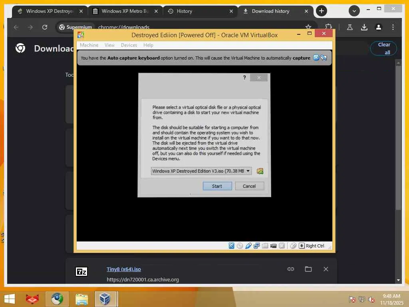Image resolution: width=409 pixels, height=307 pixels.
Task: Click the Supermium site chip
Action: click(75, 27)
